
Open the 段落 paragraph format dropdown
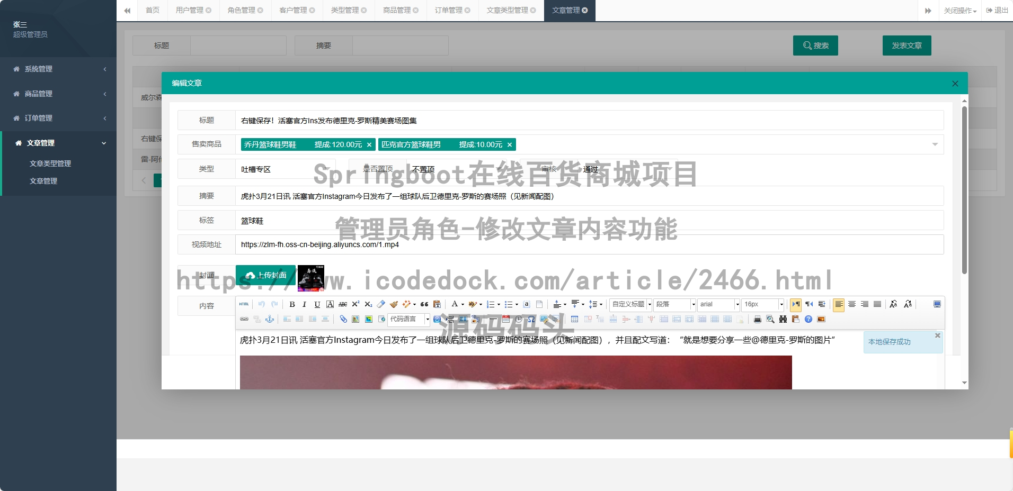(675, 304)
